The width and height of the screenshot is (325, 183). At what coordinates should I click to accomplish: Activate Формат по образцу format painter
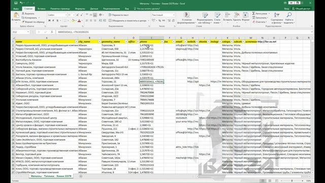click(33, 22)
